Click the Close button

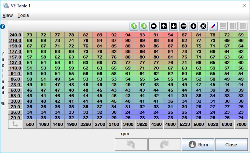point(231,145)
